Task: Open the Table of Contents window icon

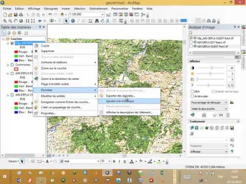Action: pos(115,15)
